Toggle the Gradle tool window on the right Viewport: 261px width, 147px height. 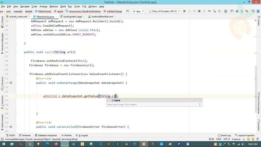(x=259, y=21)
